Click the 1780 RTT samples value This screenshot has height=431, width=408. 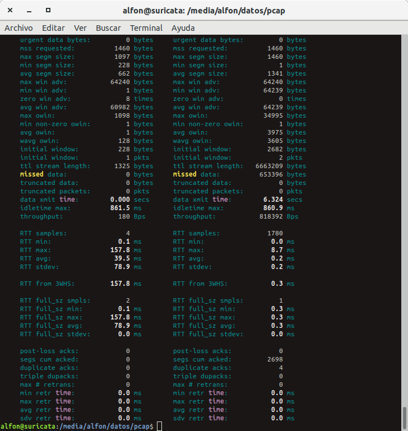click(275, 233)
